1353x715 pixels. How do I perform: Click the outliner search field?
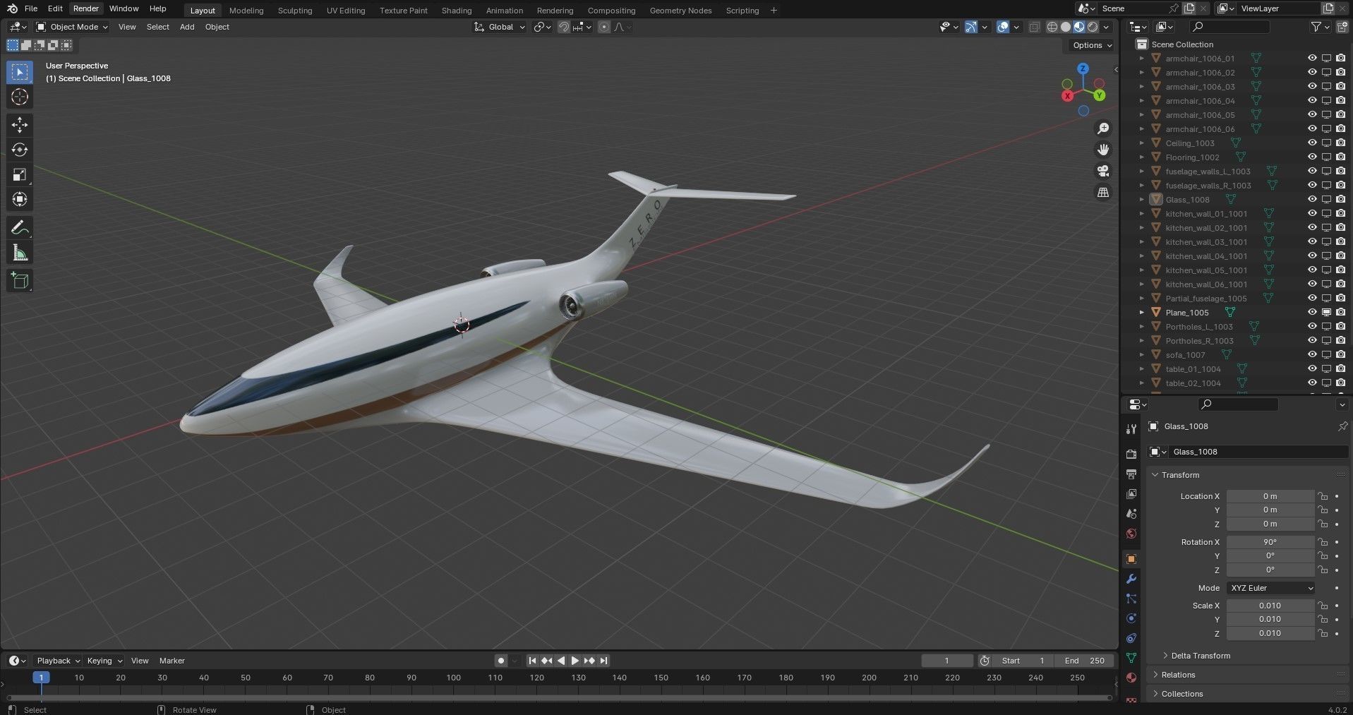point(1229,27)
